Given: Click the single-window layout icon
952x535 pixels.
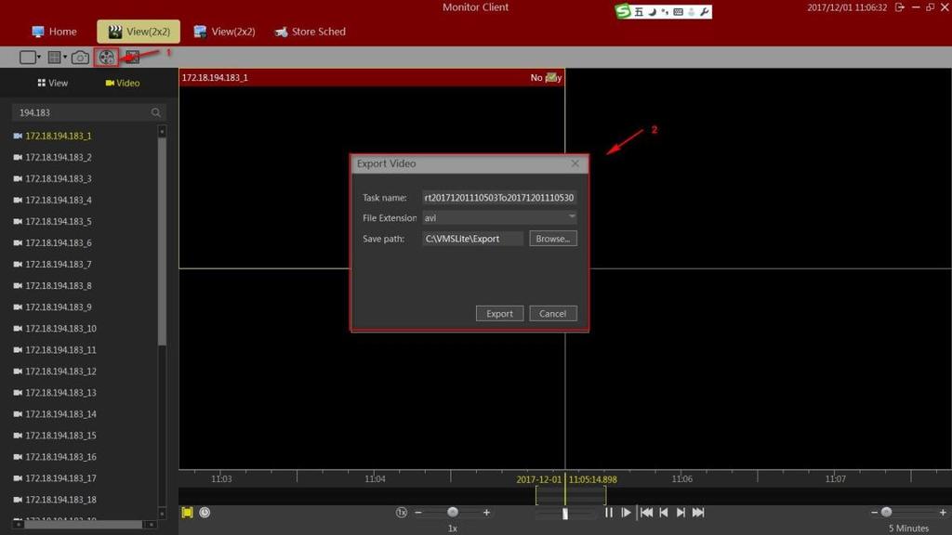Looking at the screenshot, I should [x=27, y=57].
